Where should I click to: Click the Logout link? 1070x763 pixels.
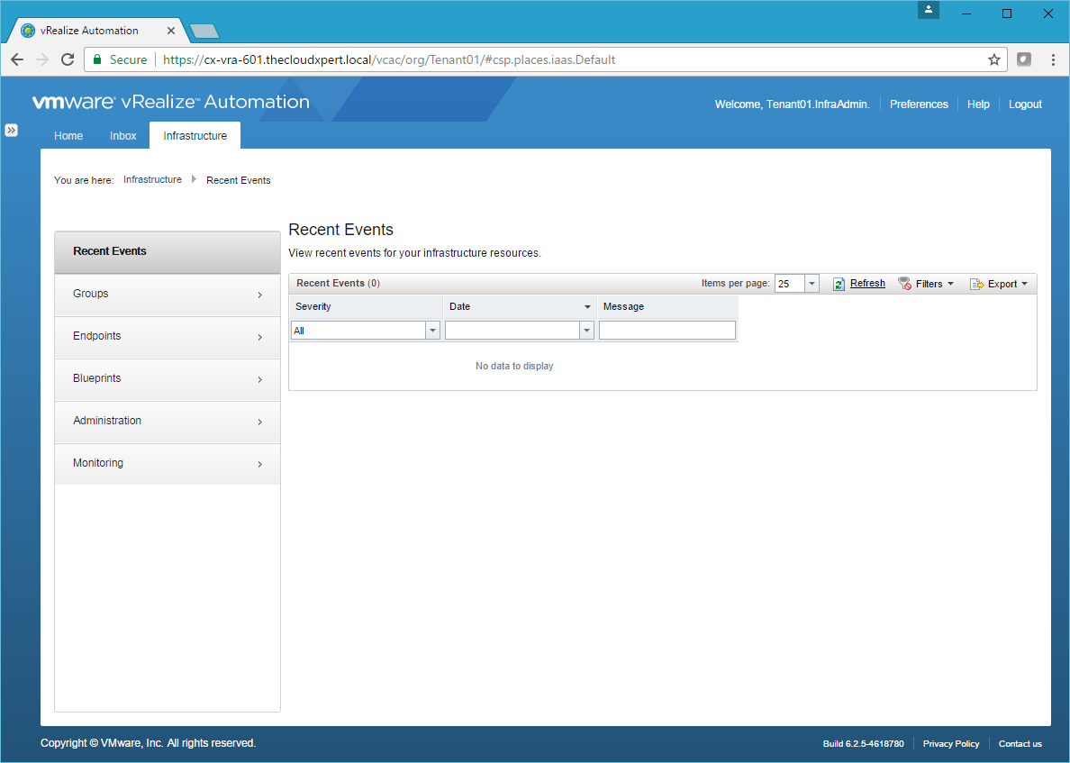(1025, 104)
